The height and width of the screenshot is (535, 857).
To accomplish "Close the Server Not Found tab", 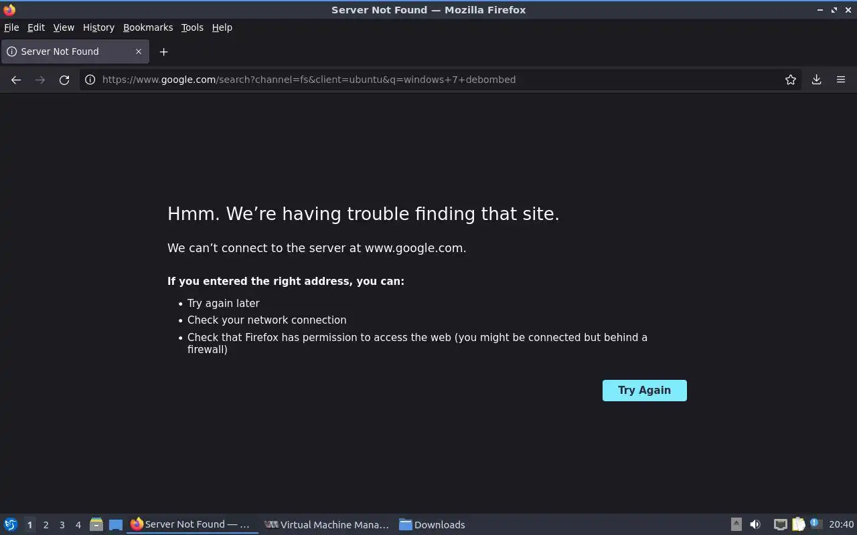I will click(x=139, y=51).
